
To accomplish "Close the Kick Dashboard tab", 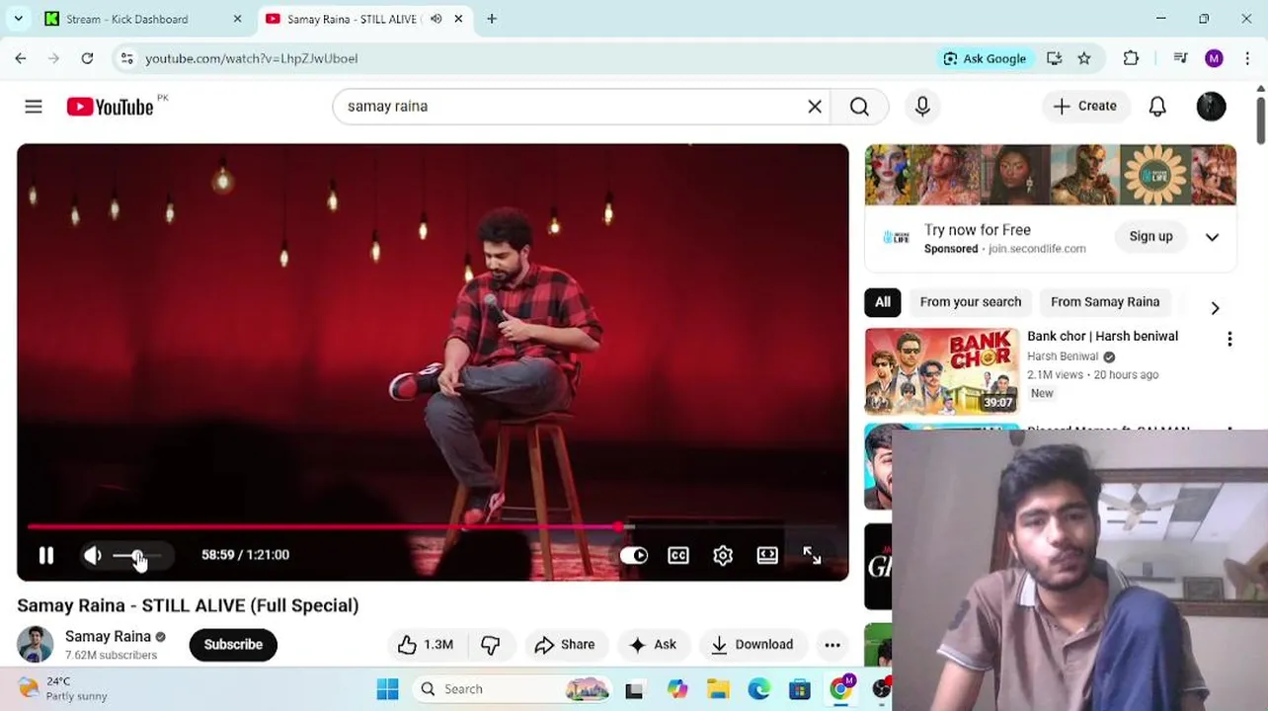I will (x=237, y=19).
